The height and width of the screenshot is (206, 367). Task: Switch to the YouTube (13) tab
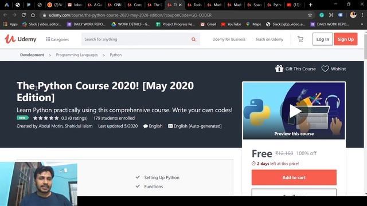click(294, 5)
